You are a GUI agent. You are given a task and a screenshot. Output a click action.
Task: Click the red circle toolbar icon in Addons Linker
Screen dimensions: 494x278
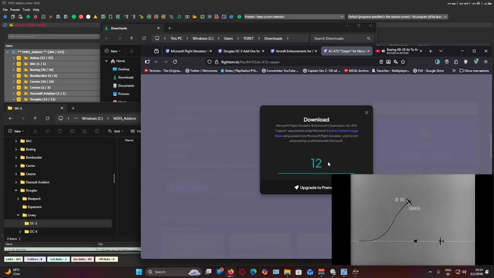[x=81, y=17]
